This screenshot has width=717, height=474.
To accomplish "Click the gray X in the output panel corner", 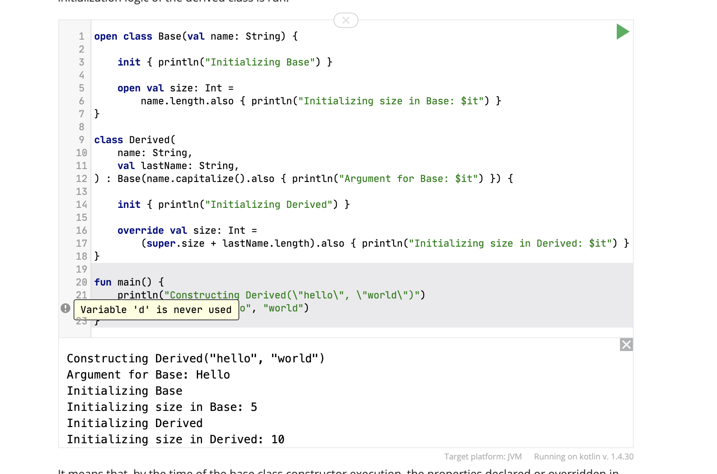I will tap(626, 345).
